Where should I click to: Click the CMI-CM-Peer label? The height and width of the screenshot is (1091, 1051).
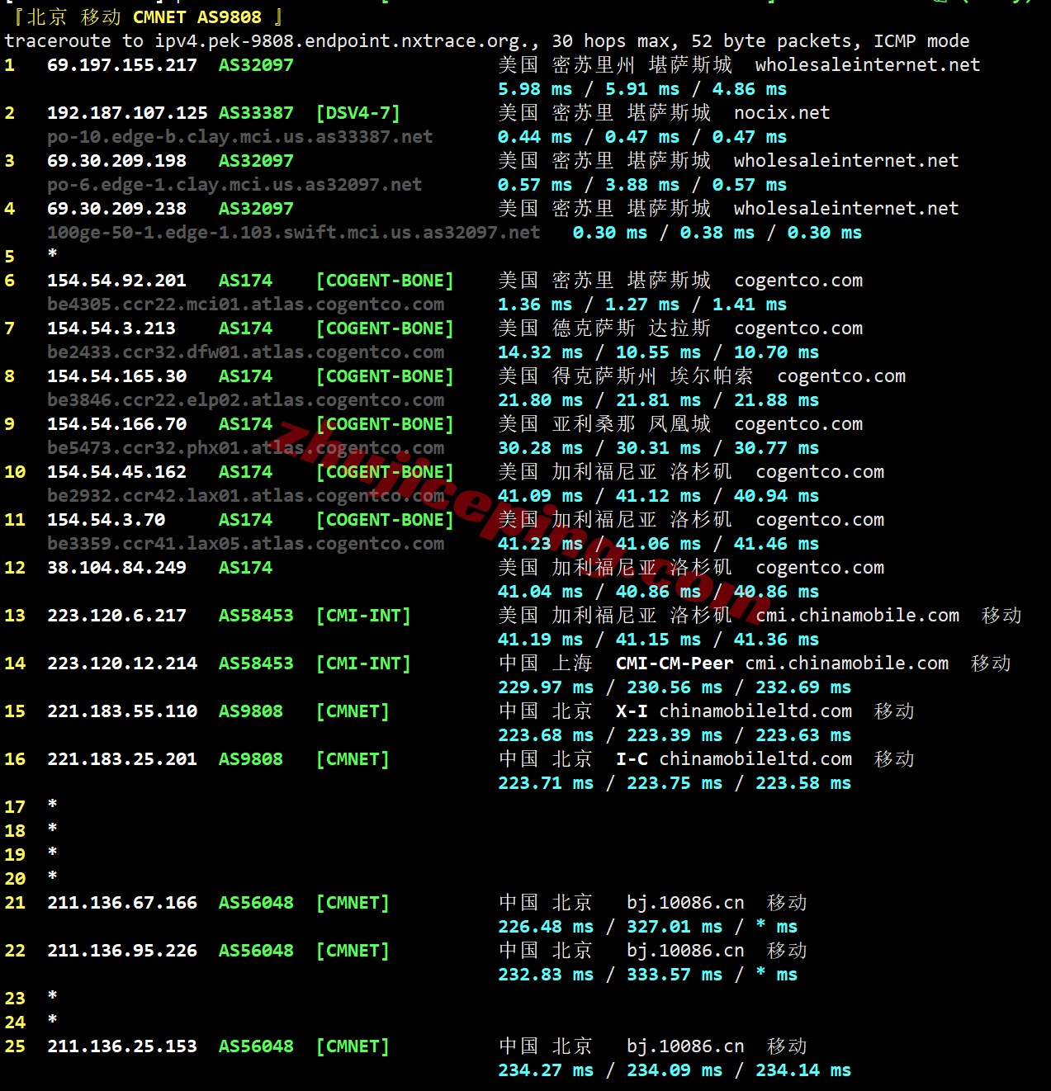coord(675,664)
